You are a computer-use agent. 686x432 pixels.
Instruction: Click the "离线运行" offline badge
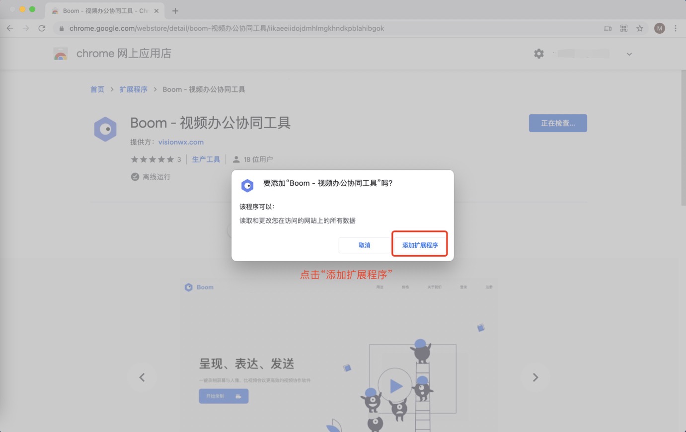coord(151,177)
